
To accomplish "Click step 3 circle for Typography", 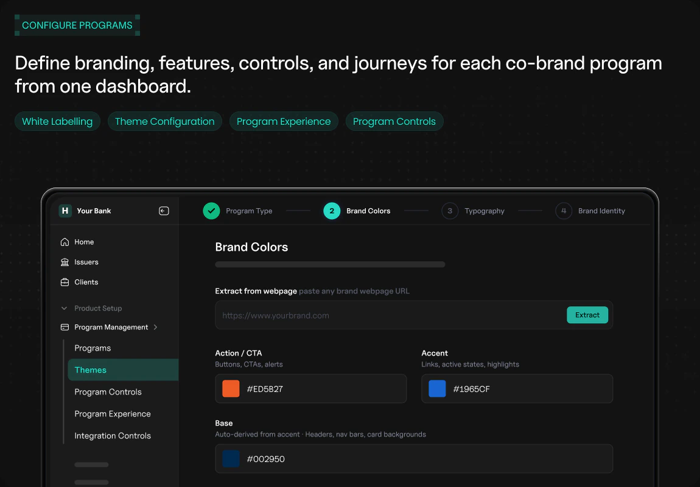I will [x=450, y=211].
